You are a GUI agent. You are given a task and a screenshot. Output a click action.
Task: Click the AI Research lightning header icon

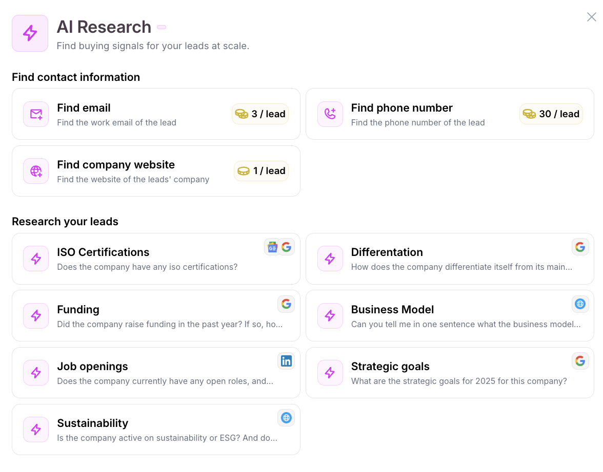coord(30,33)
